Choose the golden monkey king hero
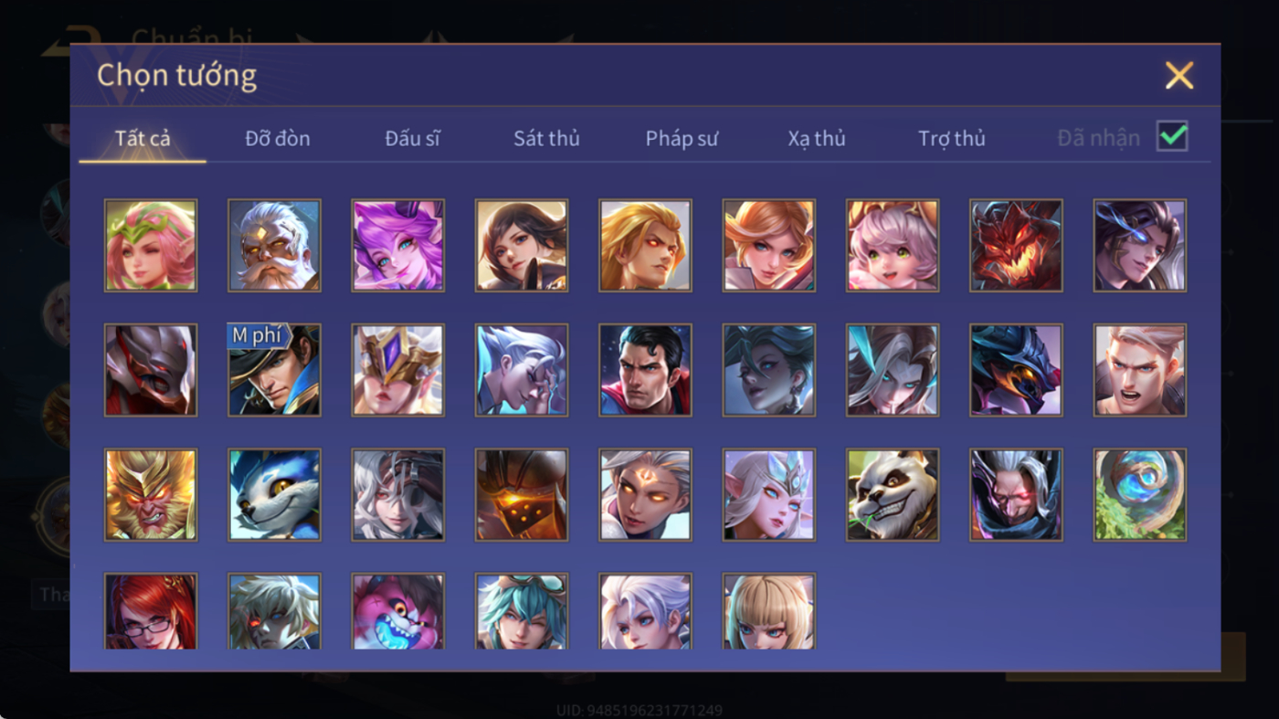1279x719 pixels. tap(151, 494)
